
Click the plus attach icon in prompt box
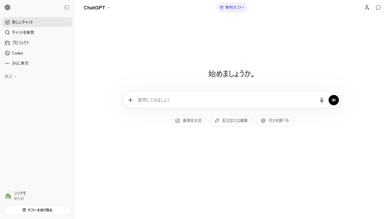pos(130,100)
